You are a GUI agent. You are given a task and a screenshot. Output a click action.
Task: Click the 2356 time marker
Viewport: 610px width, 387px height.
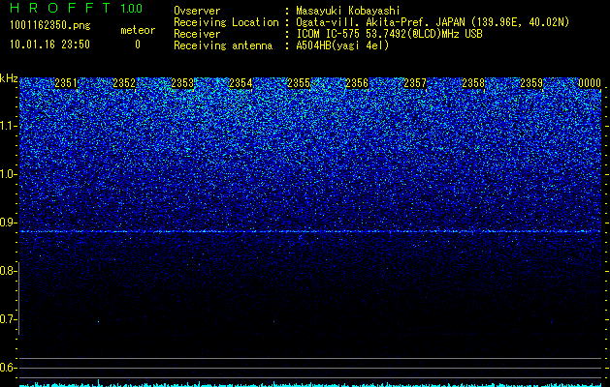tap(357, 82)
